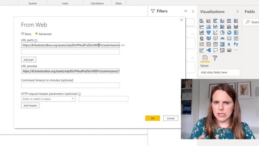Select the card visual
Screen dimensions: 259x146
coord(229,39)
